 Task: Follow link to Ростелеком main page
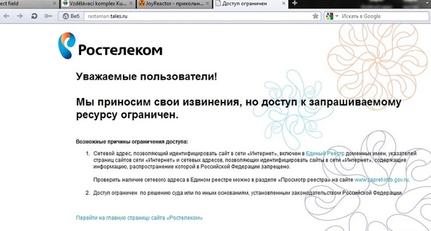coord(139,218)
